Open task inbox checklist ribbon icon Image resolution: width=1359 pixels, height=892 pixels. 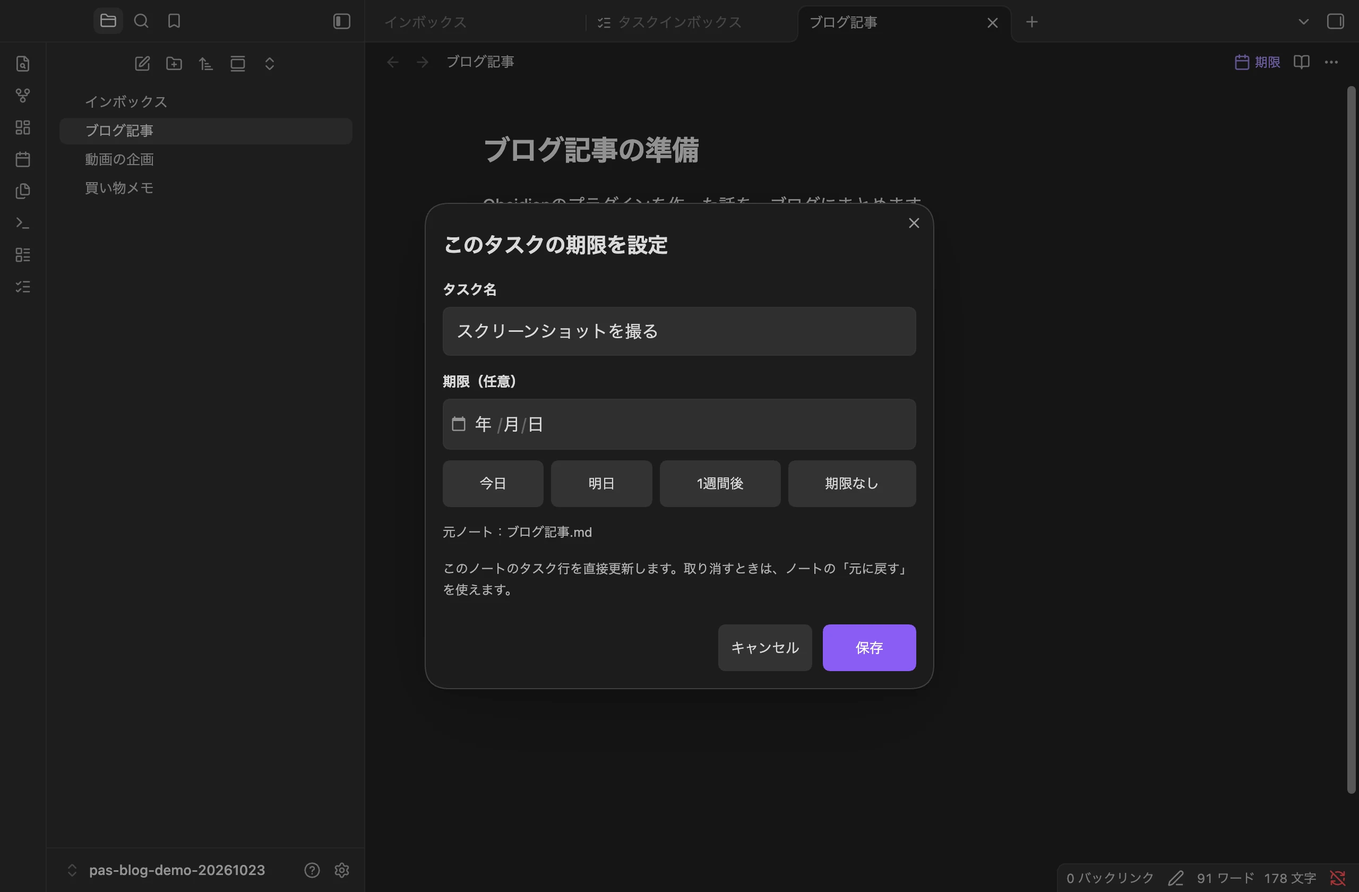click(x=23, y=287)
